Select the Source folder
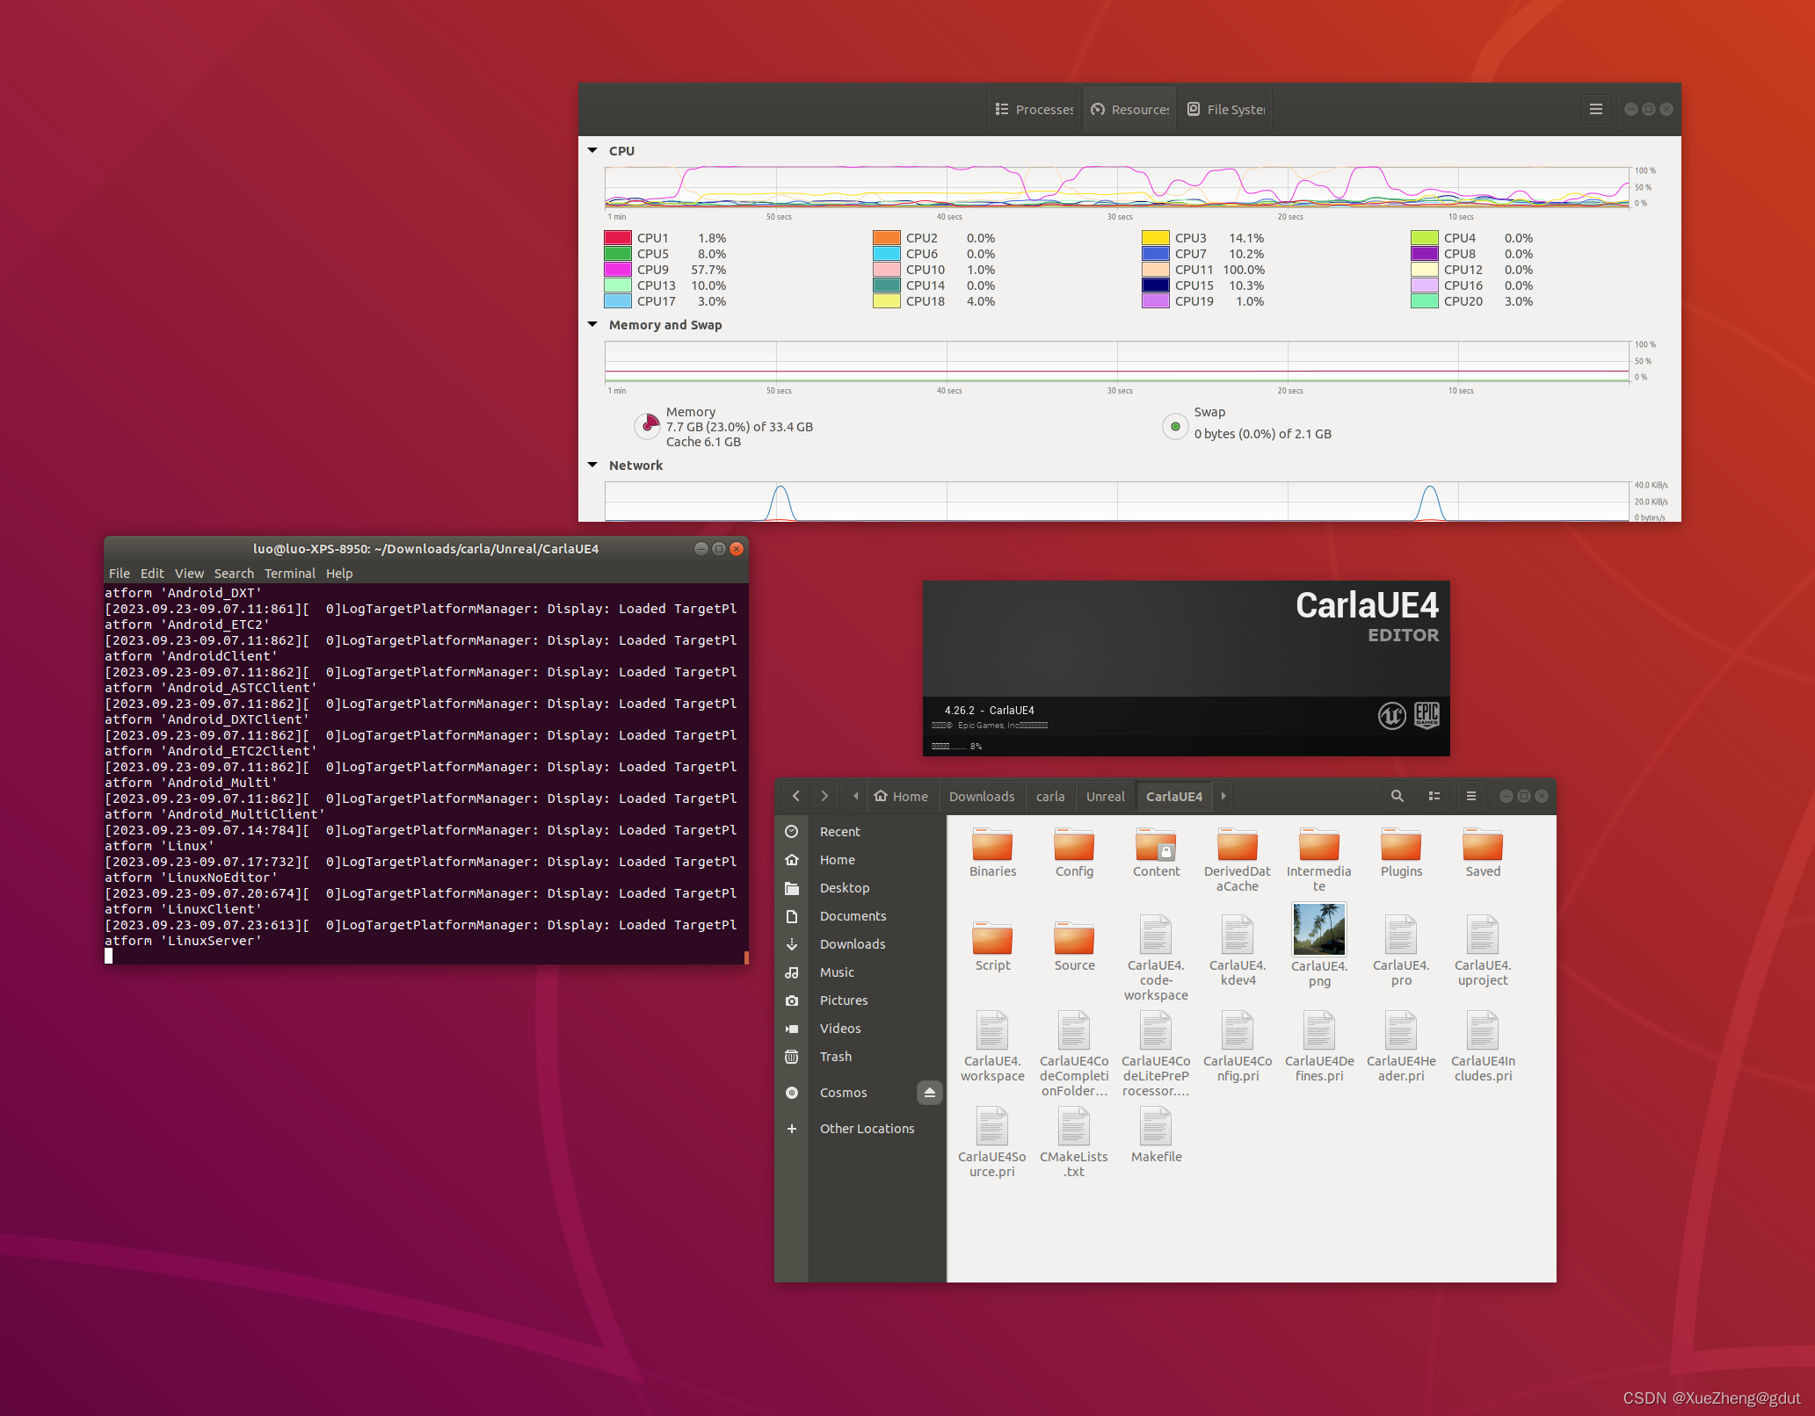Screen dimensions: 1815x1416 pyautogui.click(x=1074, y=946)
